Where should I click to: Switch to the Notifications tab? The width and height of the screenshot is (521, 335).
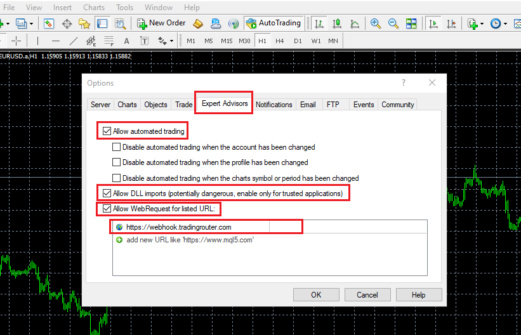pyautogui.click(x=274, y=104)
